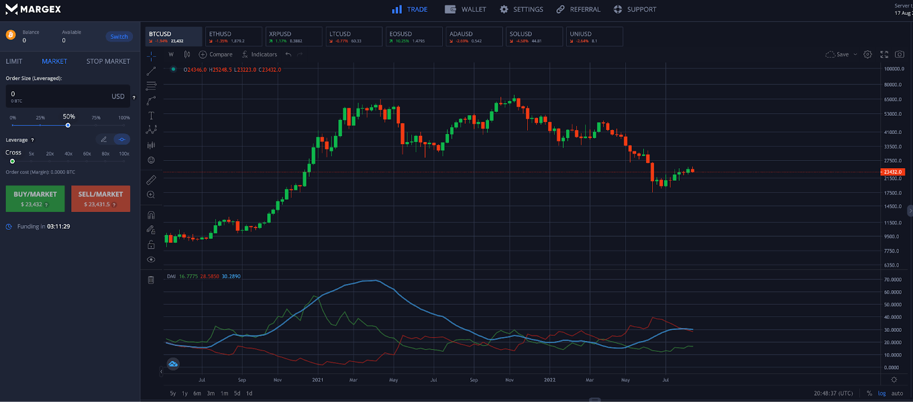
Task: Switch leverage to slider input mode
Action: pyautogui.click(x=122, y=140)
